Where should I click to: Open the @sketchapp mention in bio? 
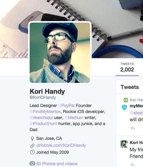pos(41,118)
